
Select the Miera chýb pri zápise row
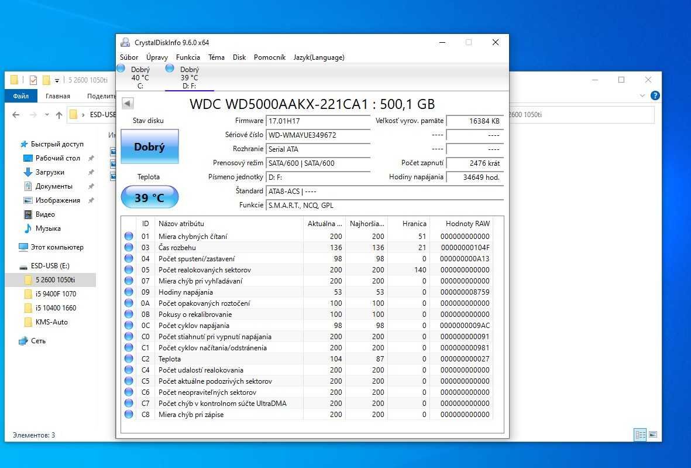coord(307,414)
